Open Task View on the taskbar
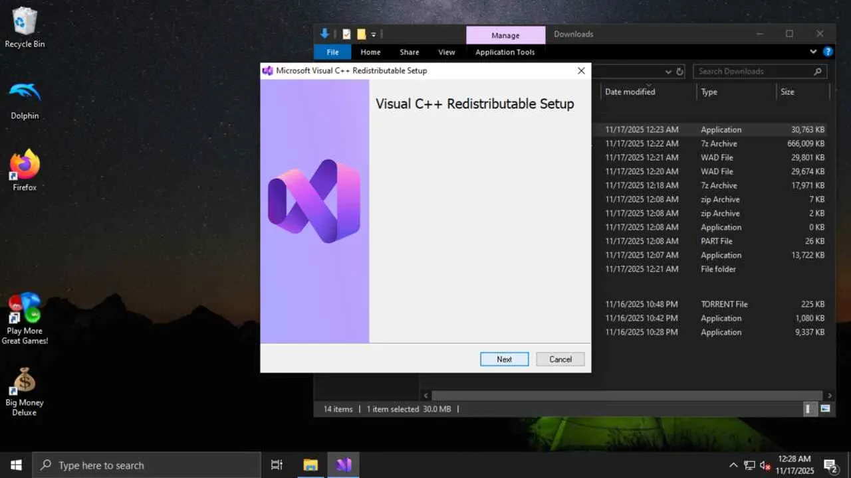This screenshot has height=478, width=851. pos(277,465)
